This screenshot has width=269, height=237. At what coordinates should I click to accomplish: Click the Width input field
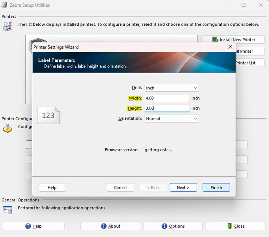coord(167,98)
